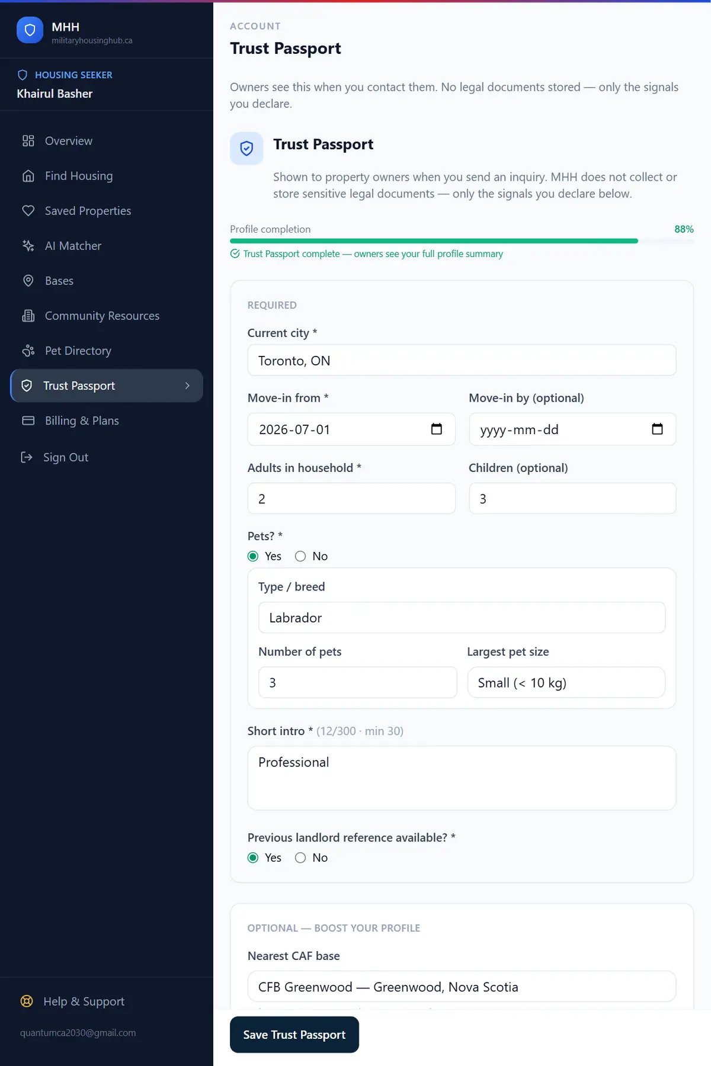Viewport: 711px width, 1066px height.
Task: Click the 88% completion value
Action: 684,229
